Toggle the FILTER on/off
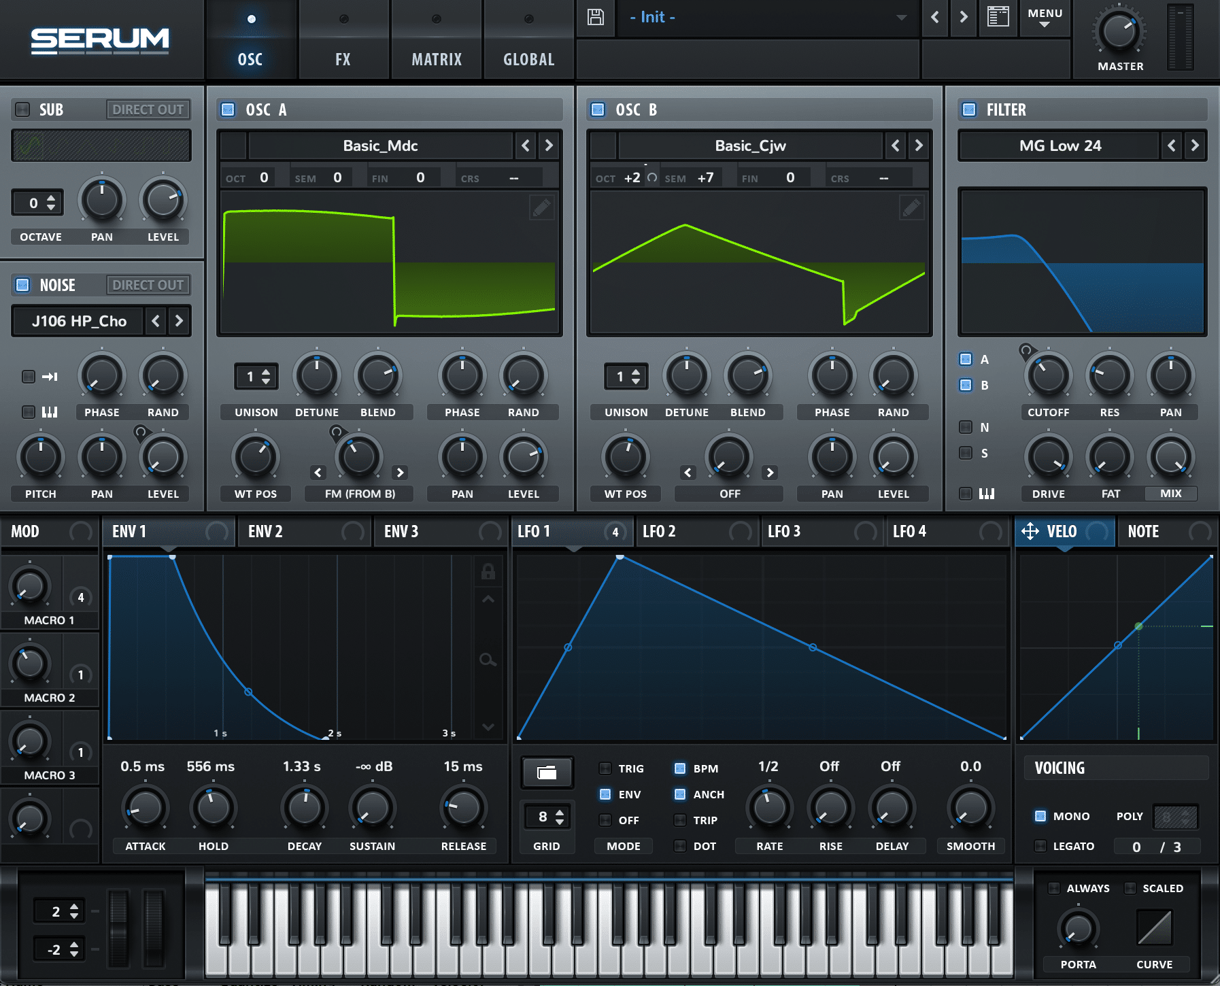Viewport: 1220px width, 986px height. [970, 109]
